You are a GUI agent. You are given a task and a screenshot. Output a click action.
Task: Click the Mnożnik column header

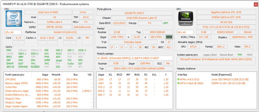pos(56,75)
